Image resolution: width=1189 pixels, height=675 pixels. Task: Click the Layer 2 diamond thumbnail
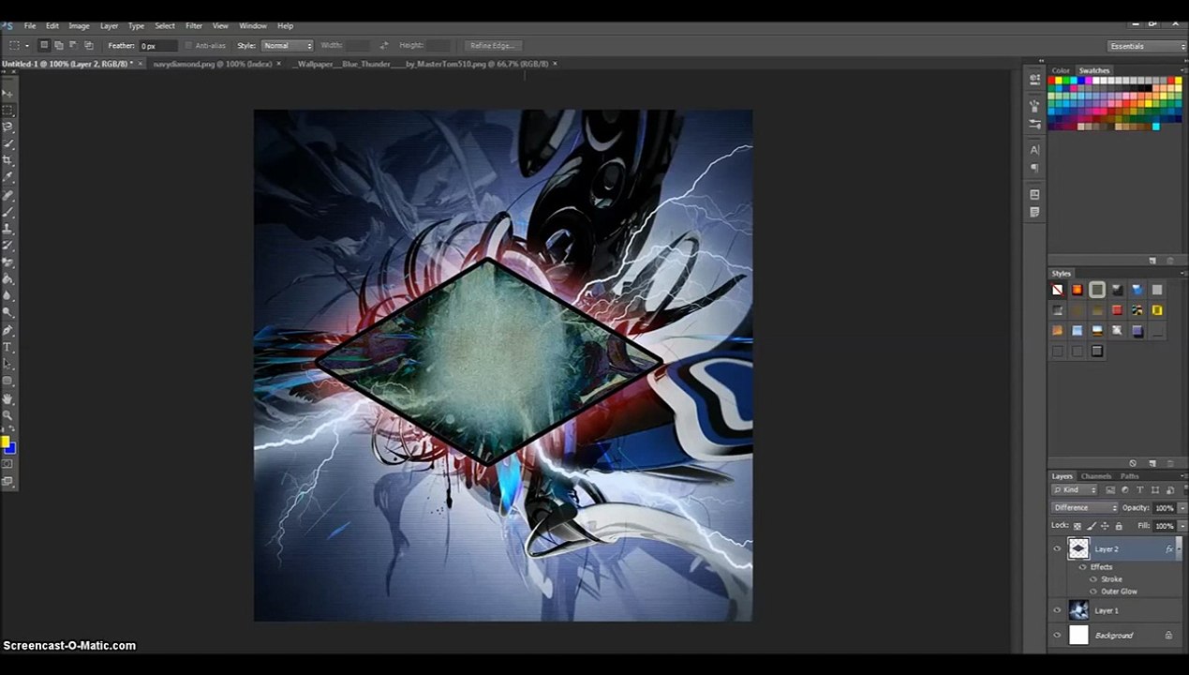click(1078, 549)
